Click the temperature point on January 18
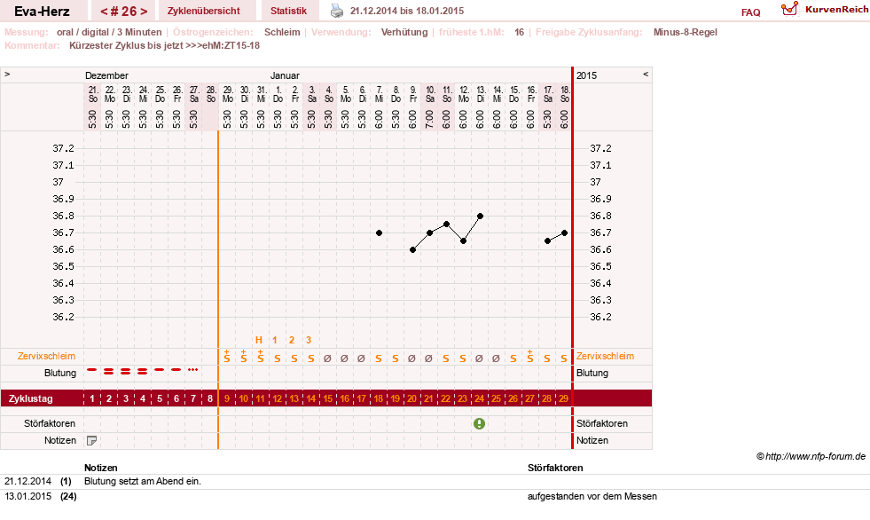The image size is (870, 520). [x=564, y=233]
